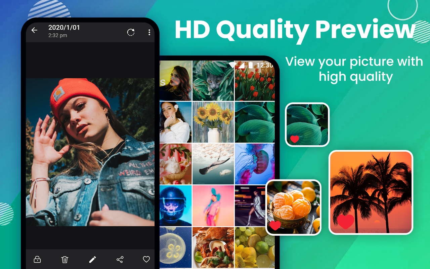430x269 pixels.
Task: Open the pink jellyfish thumbnail
Action: [x=255, y=163]
